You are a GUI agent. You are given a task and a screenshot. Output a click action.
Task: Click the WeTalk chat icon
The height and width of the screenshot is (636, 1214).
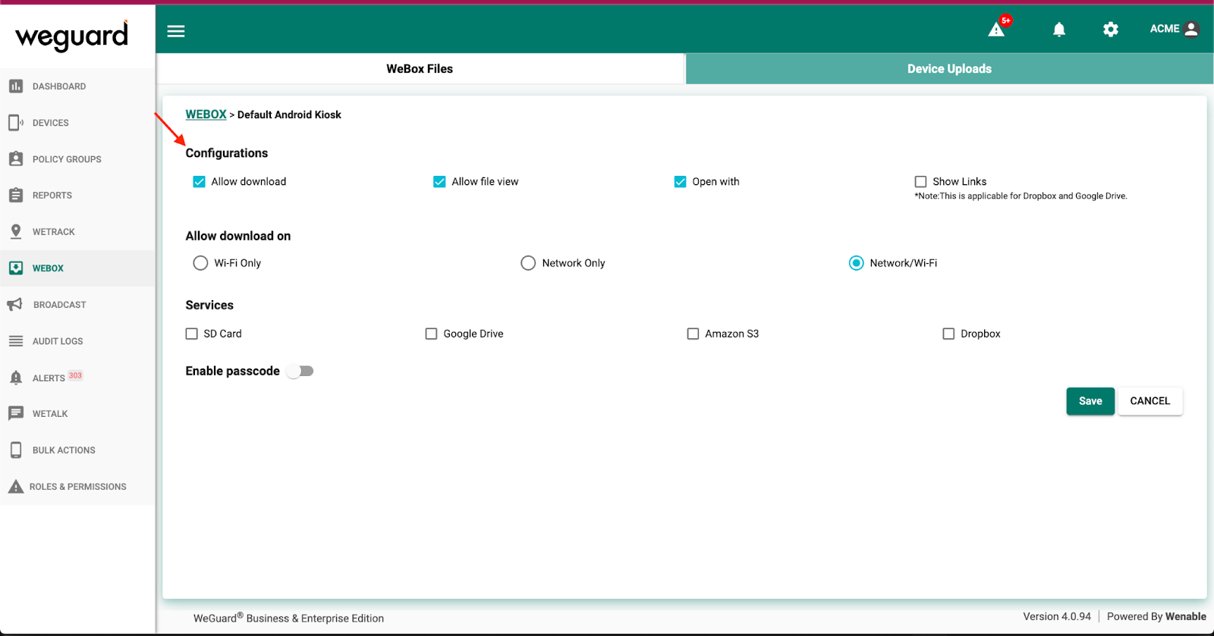click(x=16, y=413)
